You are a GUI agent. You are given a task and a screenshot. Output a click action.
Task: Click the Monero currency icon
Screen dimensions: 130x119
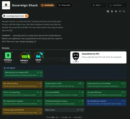(108, 11)
